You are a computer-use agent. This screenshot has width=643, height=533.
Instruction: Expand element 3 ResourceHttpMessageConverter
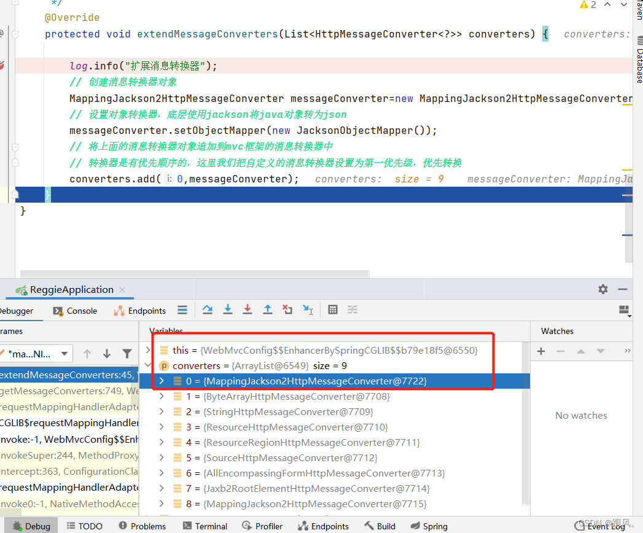click(x=162, y=427)
